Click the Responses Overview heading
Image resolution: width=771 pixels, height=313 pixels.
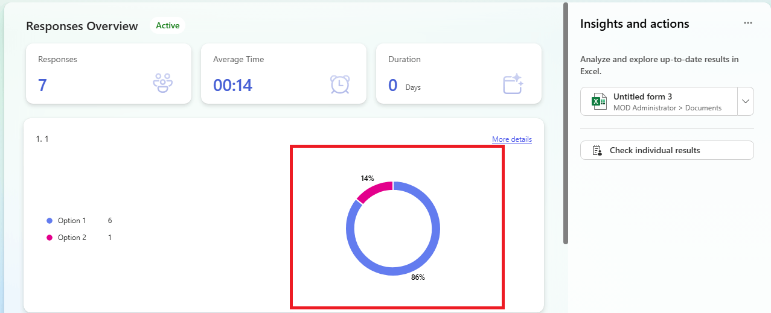pyautogui.click(x=82, y=26)
